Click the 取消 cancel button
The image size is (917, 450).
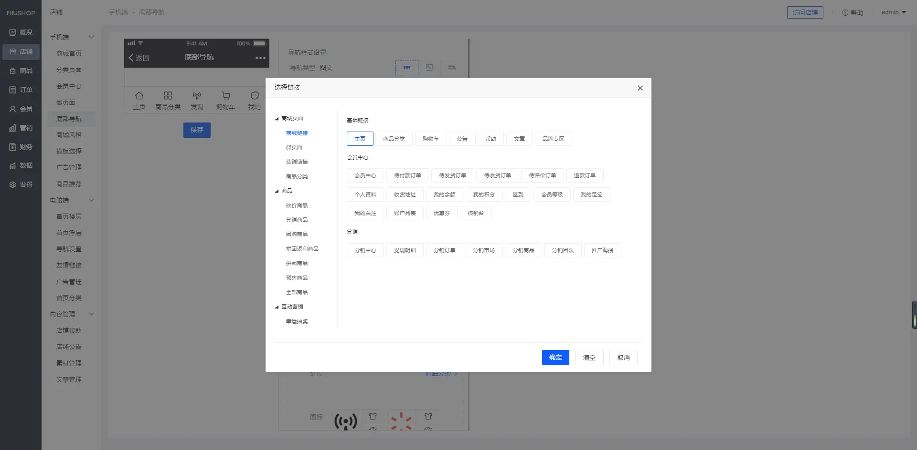coord(623,358)
